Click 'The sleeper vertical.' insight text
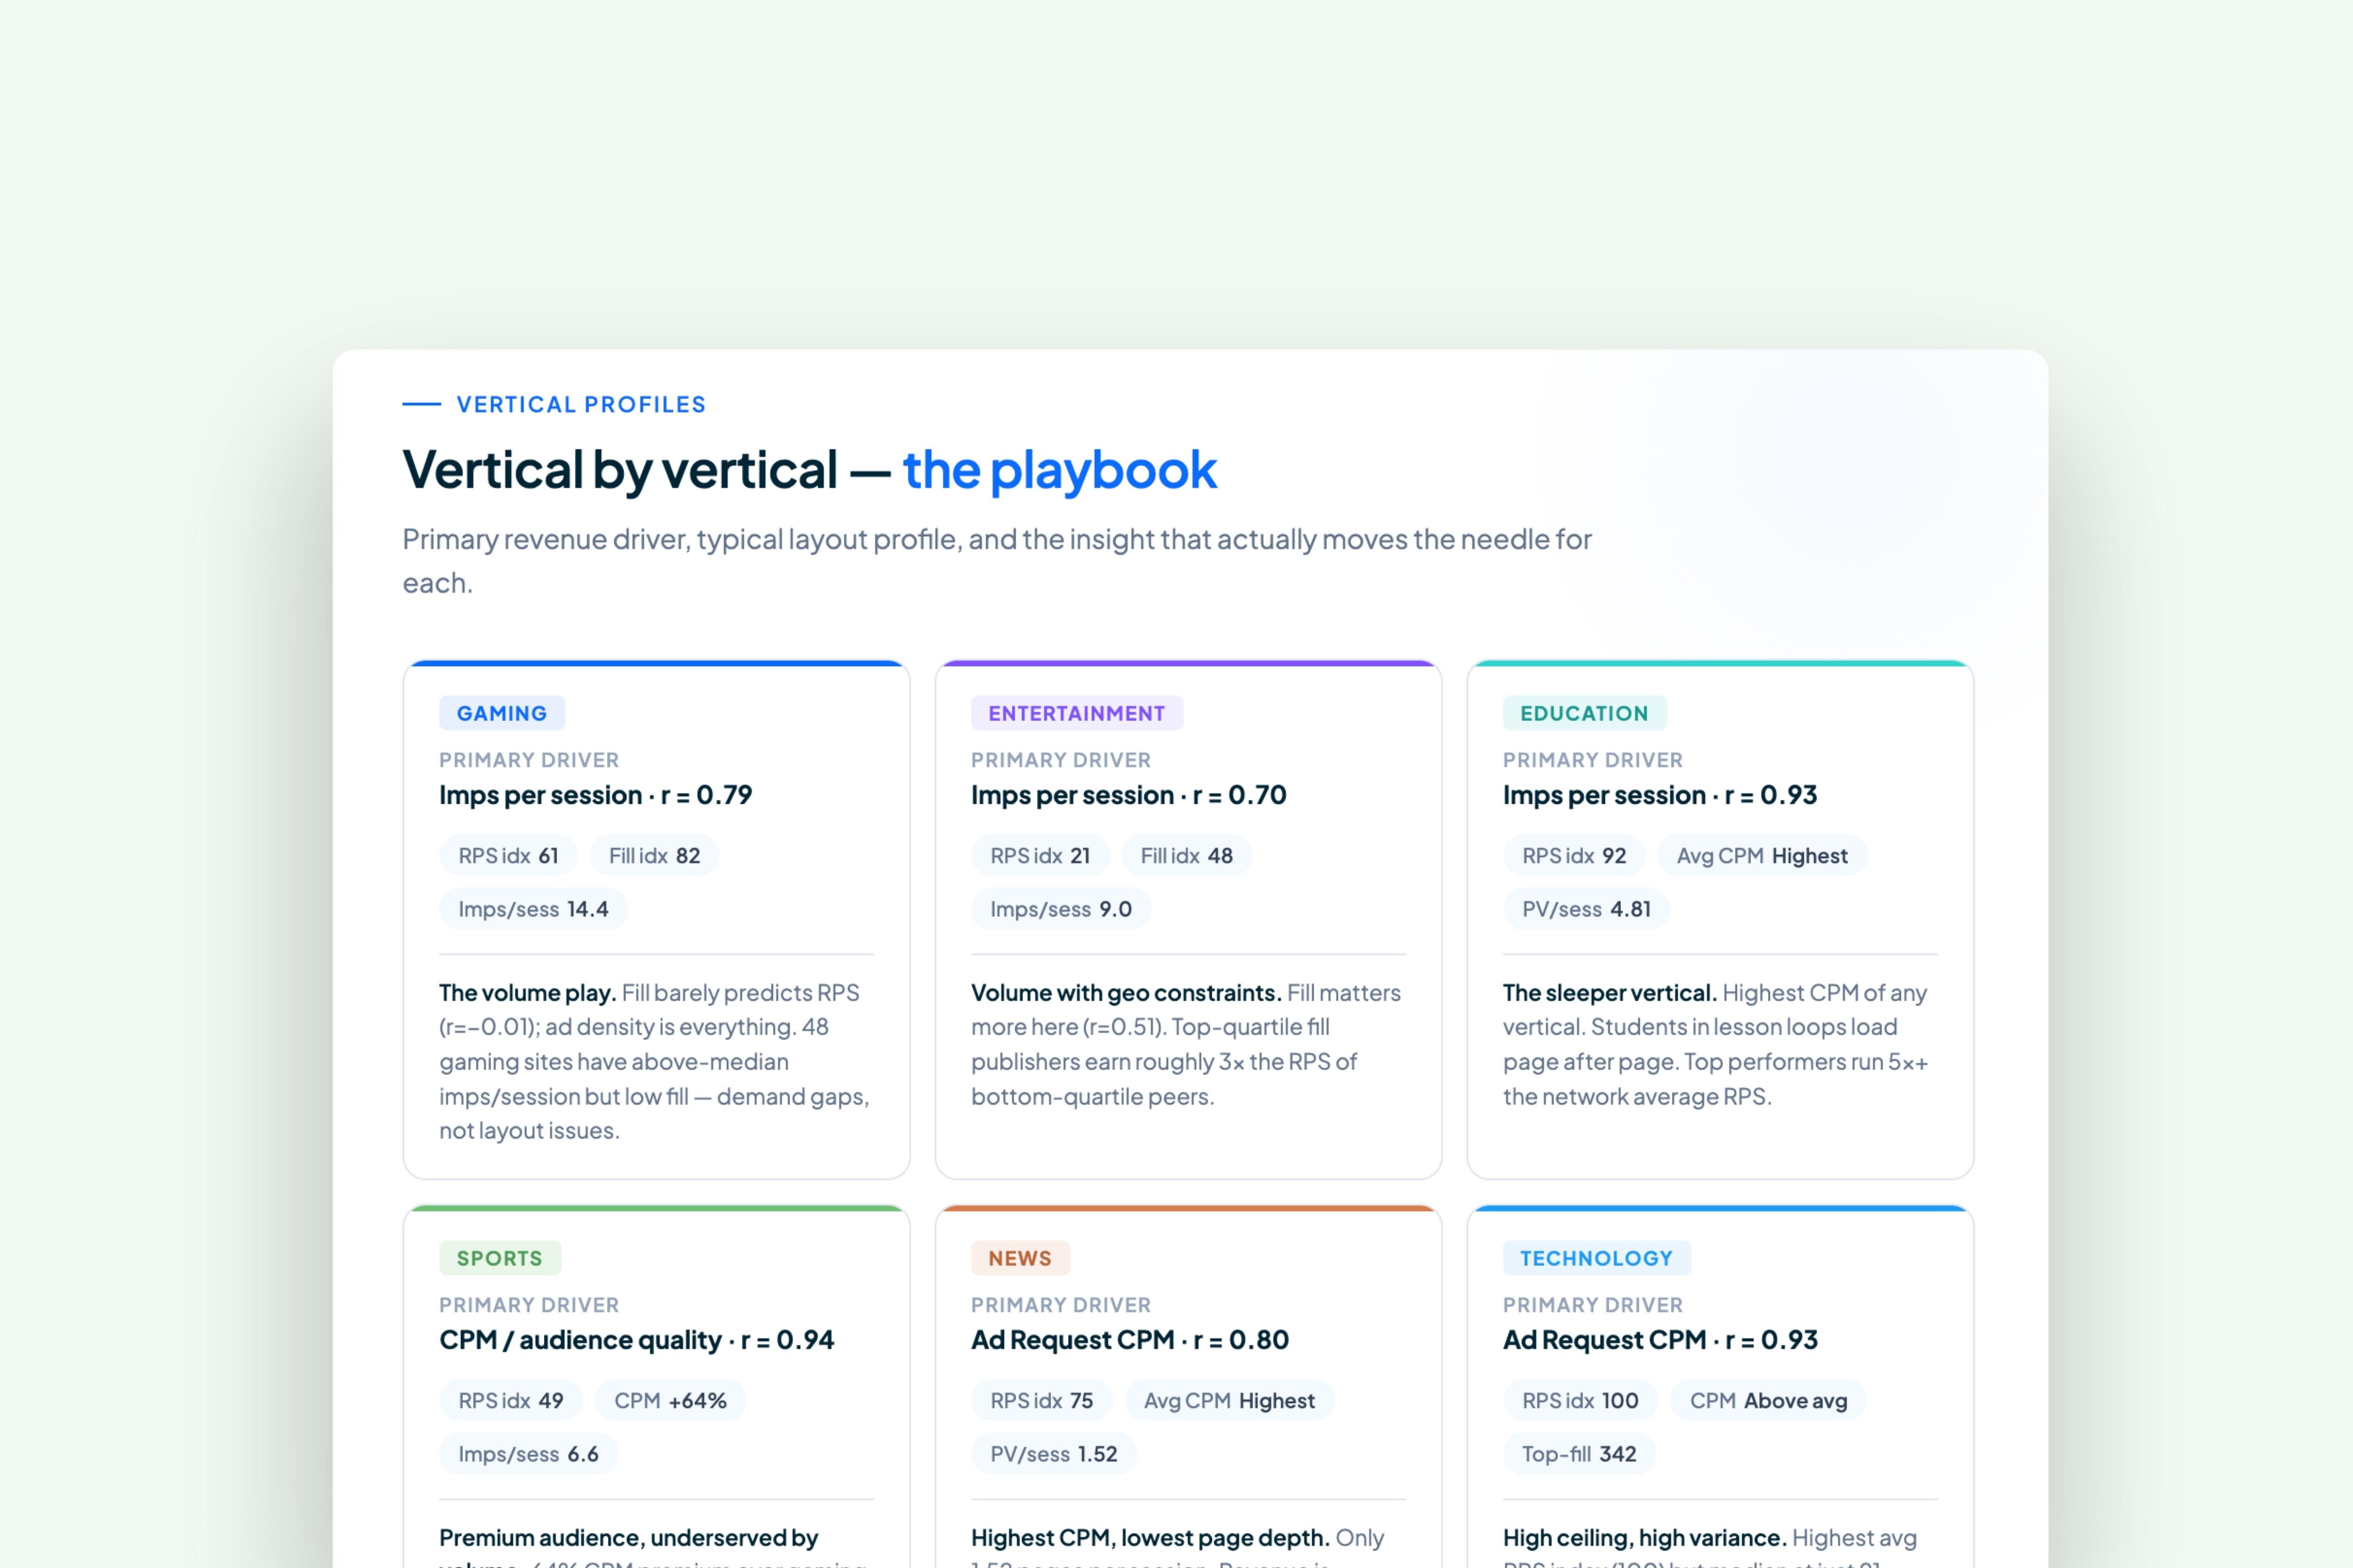The image size is (2353, 1568). pyautogui.click(x=1610, y=993)
